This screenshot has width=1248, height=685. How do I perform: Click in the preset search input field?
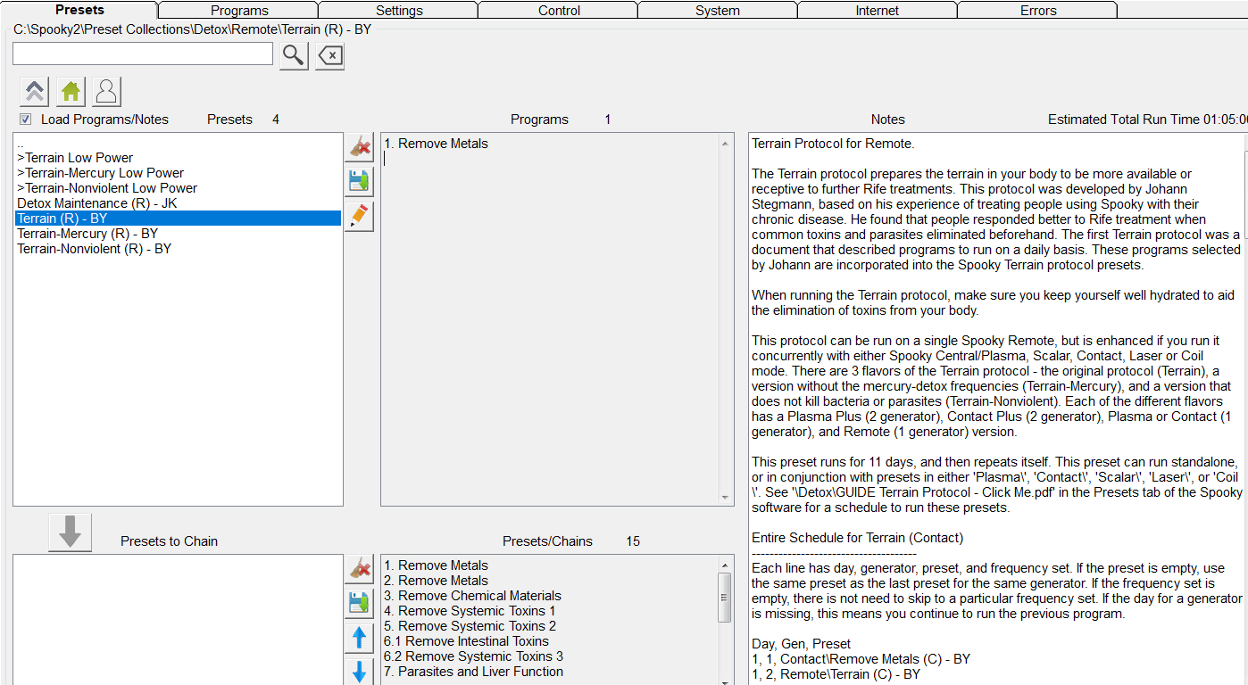point(143,54)
